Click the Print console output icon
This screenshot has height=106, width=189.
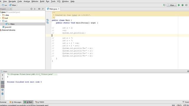tap(3, 90)
